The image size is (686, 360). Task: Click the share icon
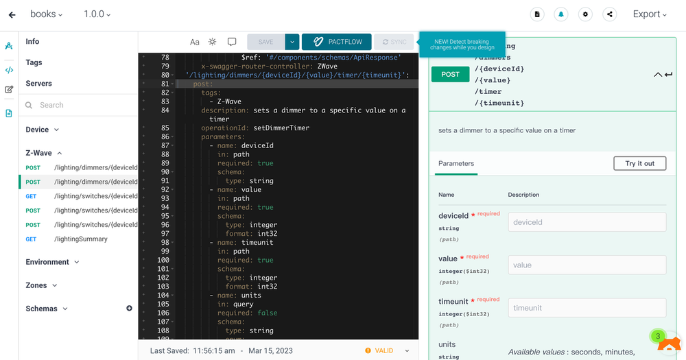(x=609, y=14)
